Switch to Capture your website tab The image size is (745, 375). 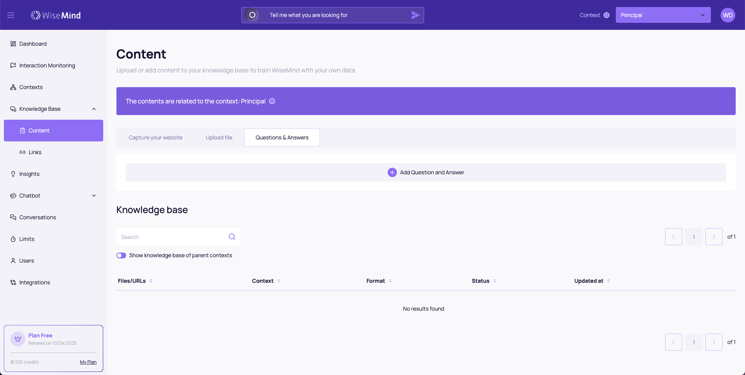click(x=156, y=138)
